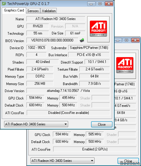Screen dimensions: 141x166
Task: Open GPU selector dropdown in front window
Action: click(36, 124)
